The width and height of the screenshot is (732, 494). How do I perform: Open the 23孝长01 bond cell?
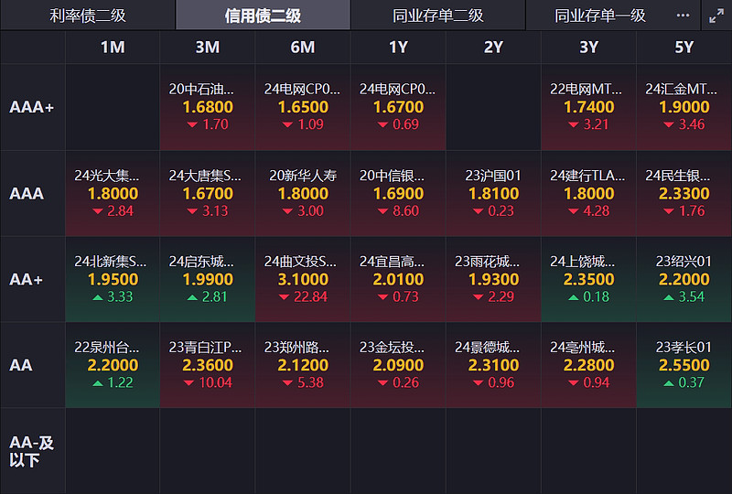[684, 365]
